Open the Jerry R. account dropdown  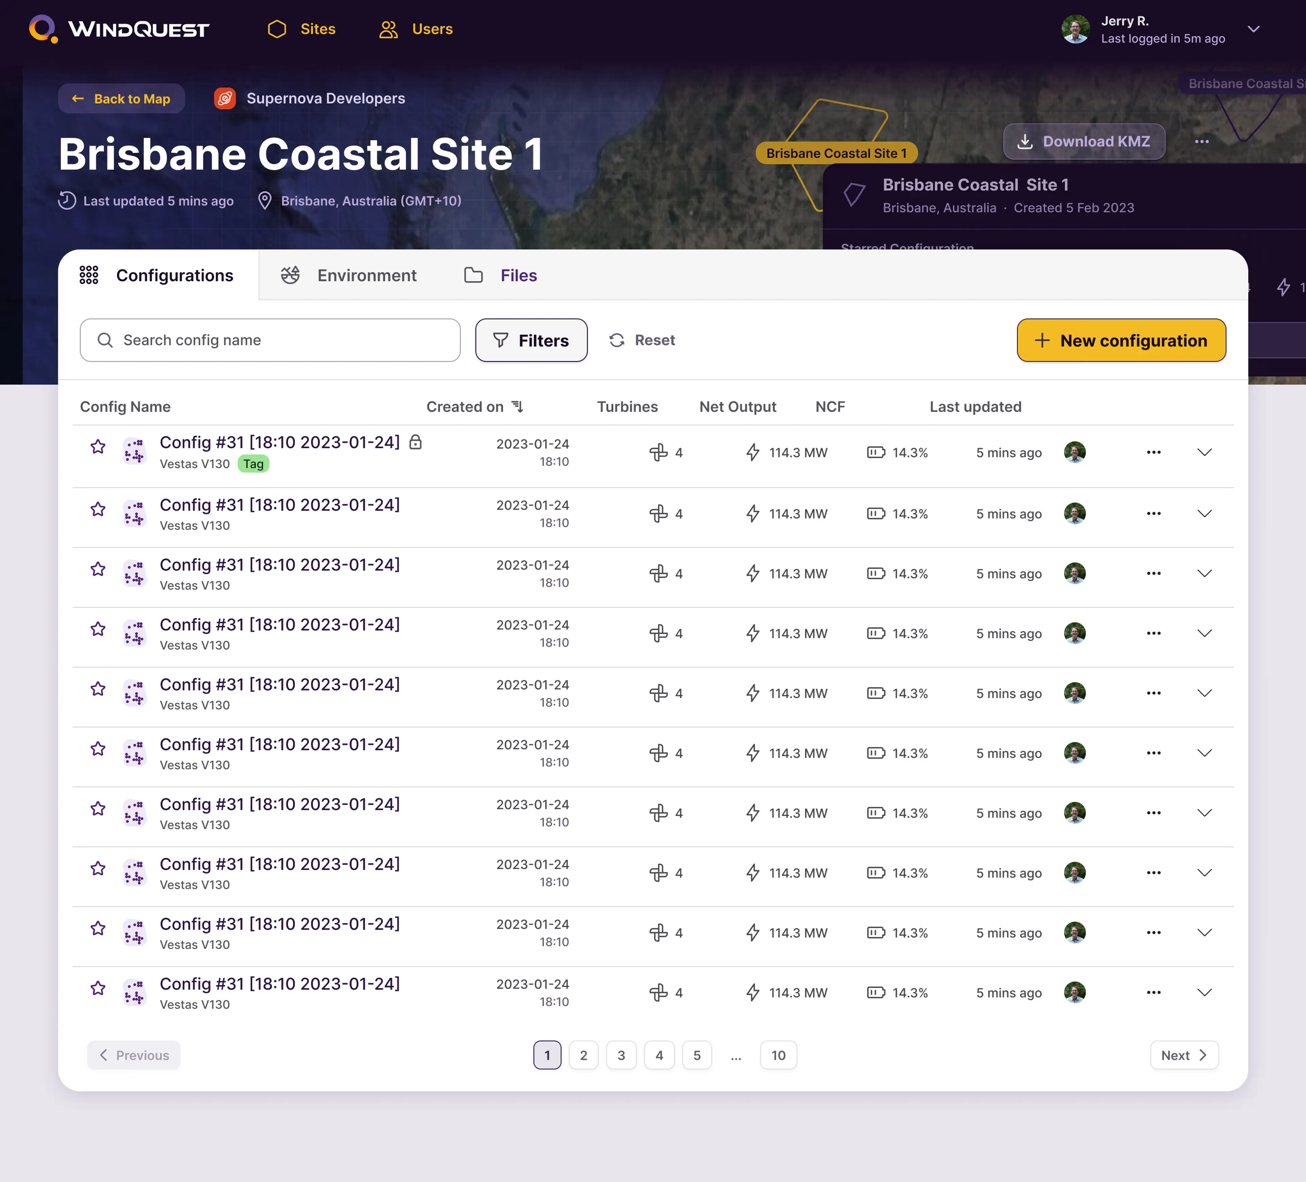point(1253,29)
